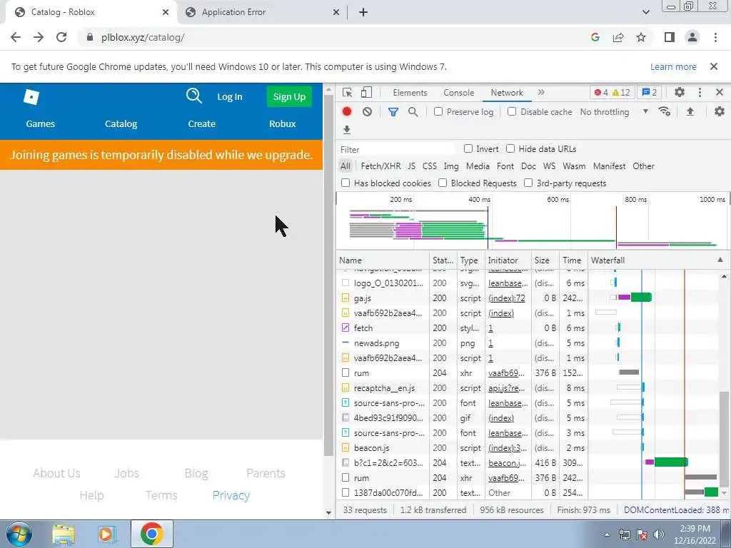Open the No throttling dropdown
The height and width of the screenshot is (548, 731).
(x=614, y=112)
